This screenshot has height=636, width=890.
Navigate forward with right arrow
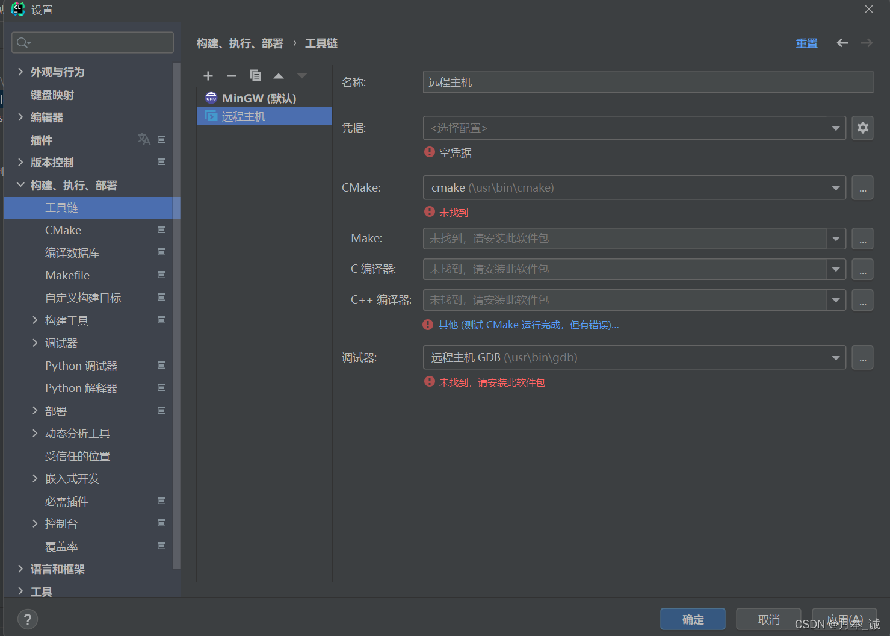(867, 43)
